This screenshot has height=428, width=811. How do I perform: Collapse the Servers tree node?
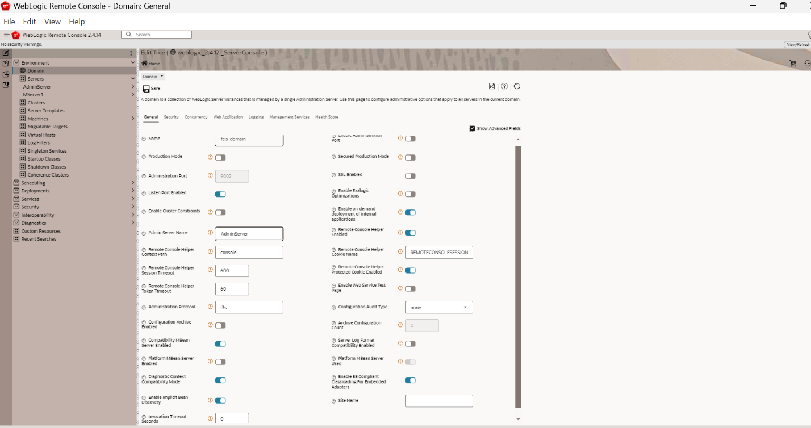[133, 79]
